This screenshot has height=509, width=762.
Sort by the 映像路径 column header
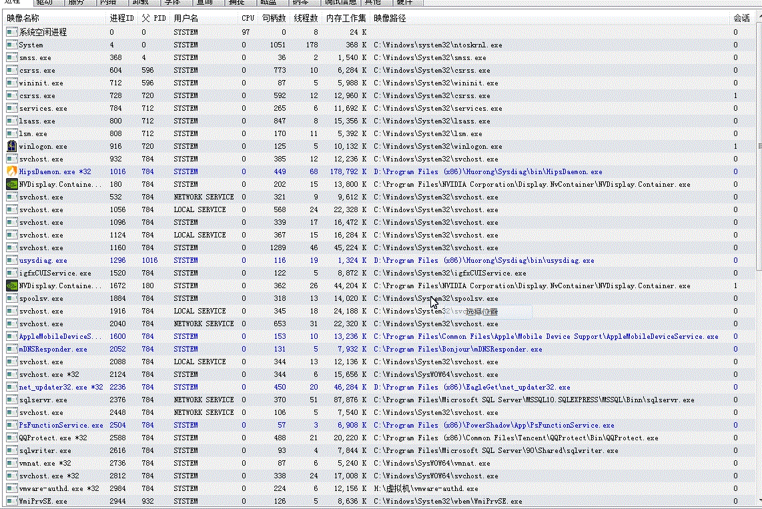click(x=550, y=18)
